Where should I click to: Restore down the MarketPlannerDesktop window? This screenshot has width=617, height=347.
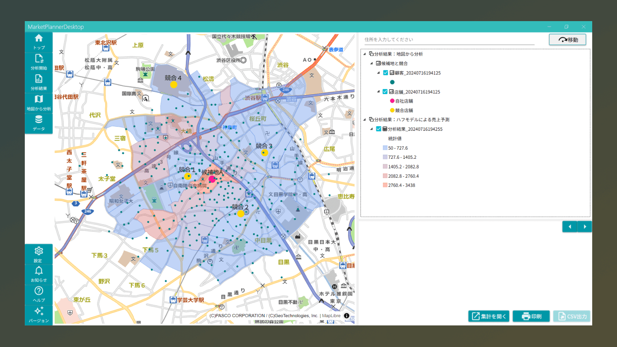(x=567, y=27)
